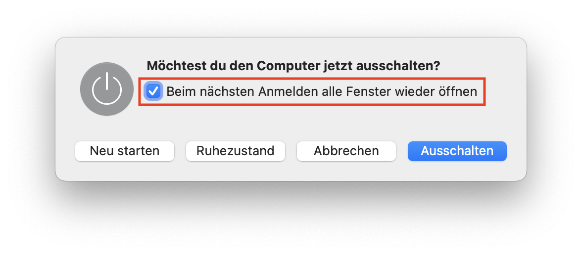
Task: Toggle the blue checkmark box
Action: point(153,91)
